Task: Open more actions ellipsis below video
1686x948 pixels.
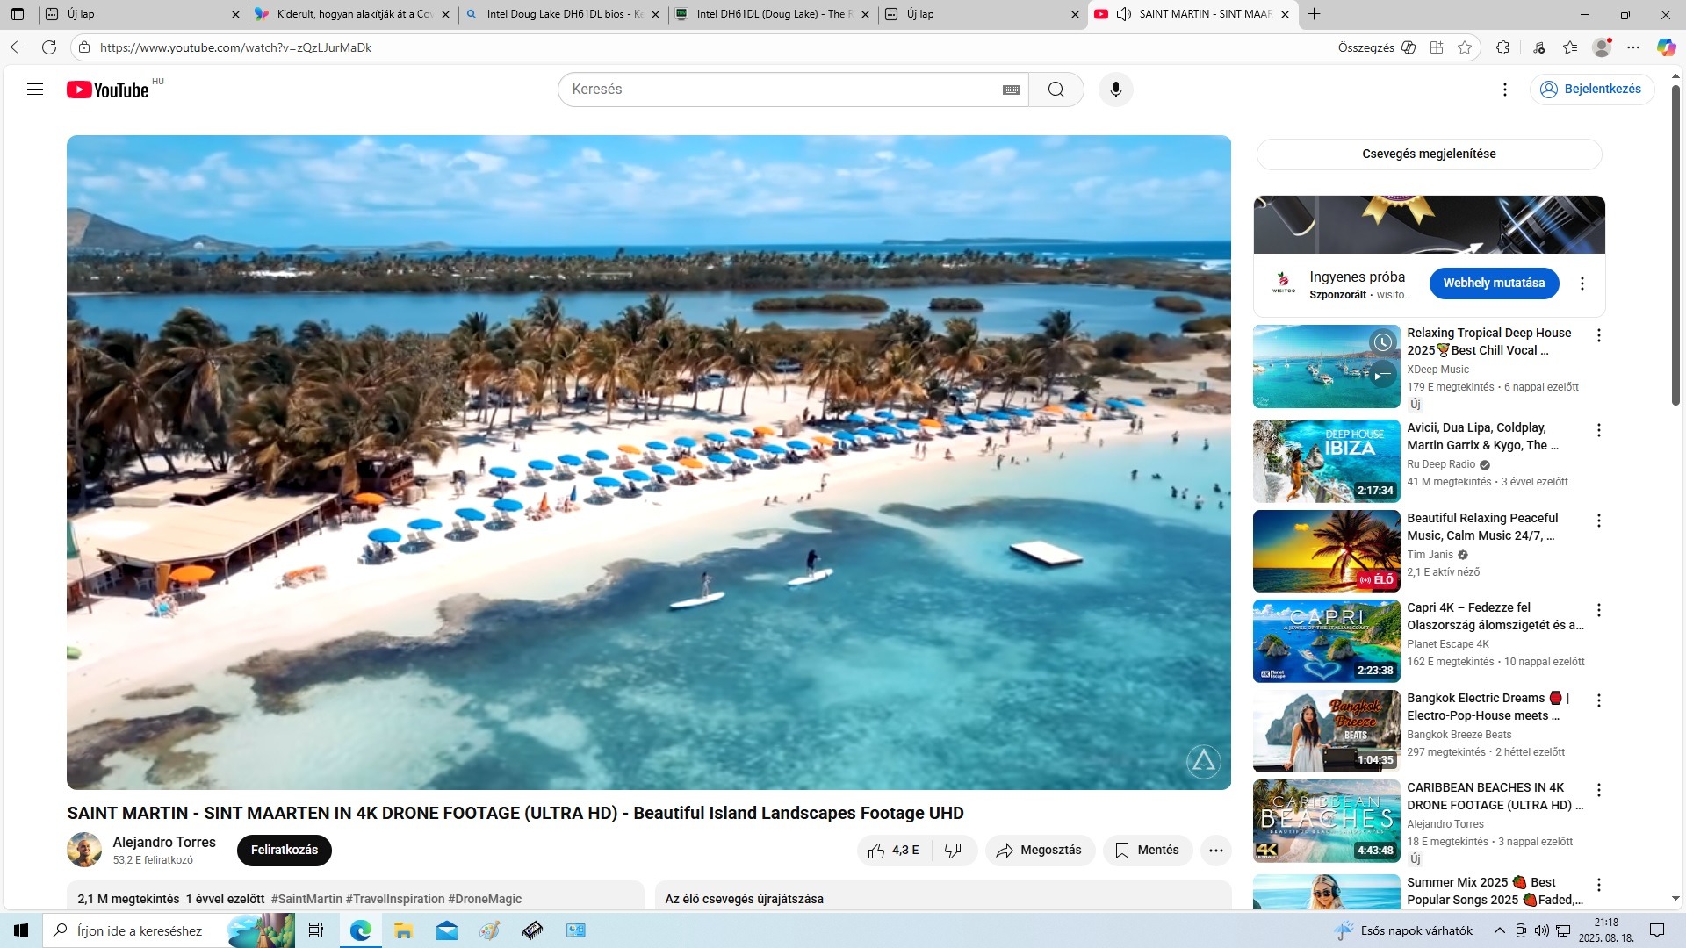Action: pos(1215,850)
